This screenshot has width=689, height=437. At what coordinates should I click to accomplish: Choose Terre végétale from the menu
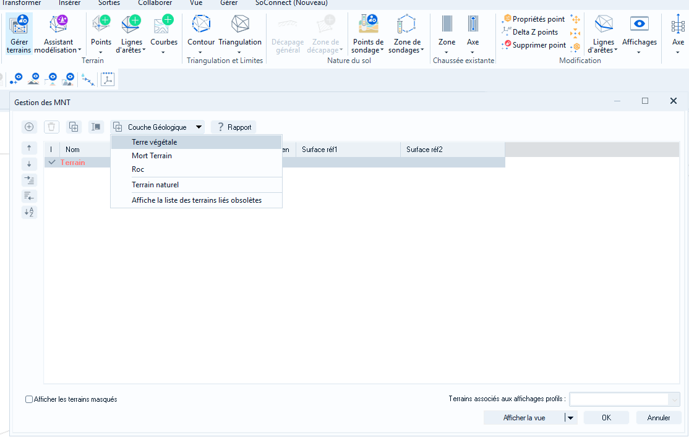click(x=197, y=142)
